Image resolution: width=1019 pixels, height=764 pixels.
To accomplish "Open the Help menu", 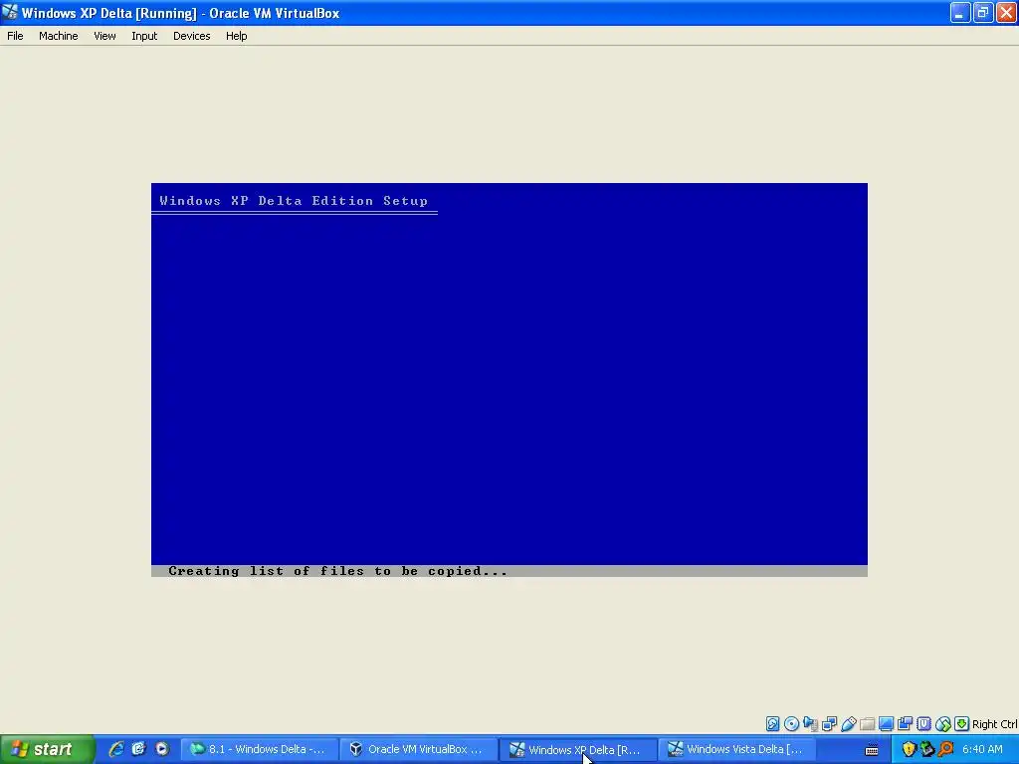I will tap(236, 36).
